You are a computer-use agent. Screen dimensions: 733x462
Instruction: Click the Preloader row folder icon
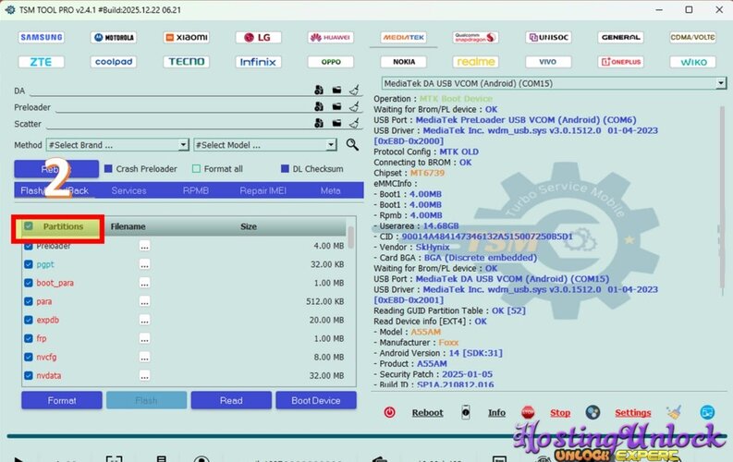336,106
